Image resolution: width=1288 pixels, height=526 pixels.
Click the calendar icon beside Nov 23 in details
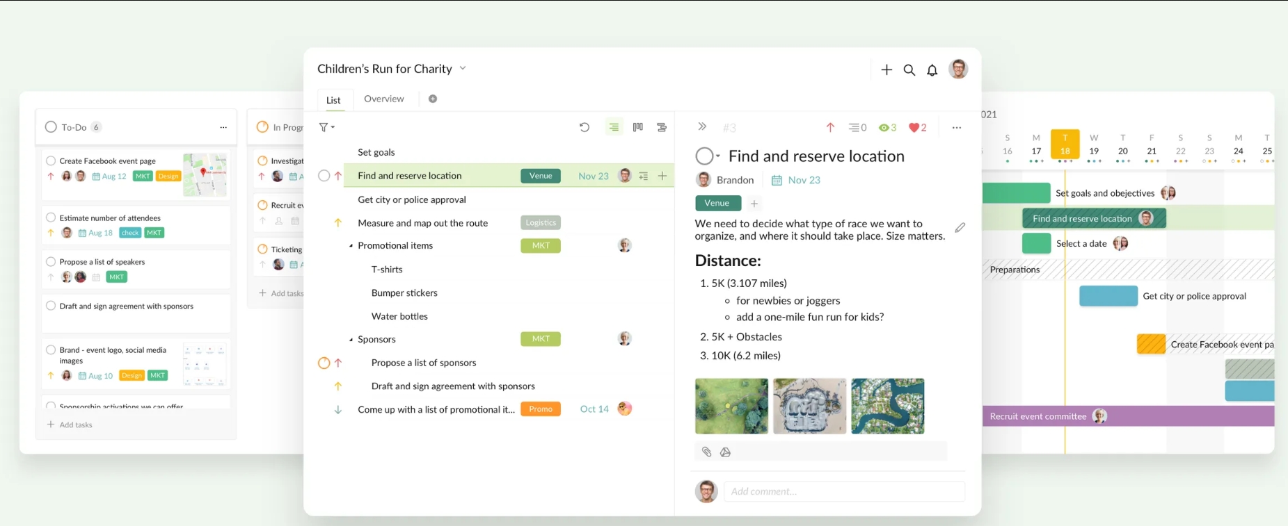[777, 181]
